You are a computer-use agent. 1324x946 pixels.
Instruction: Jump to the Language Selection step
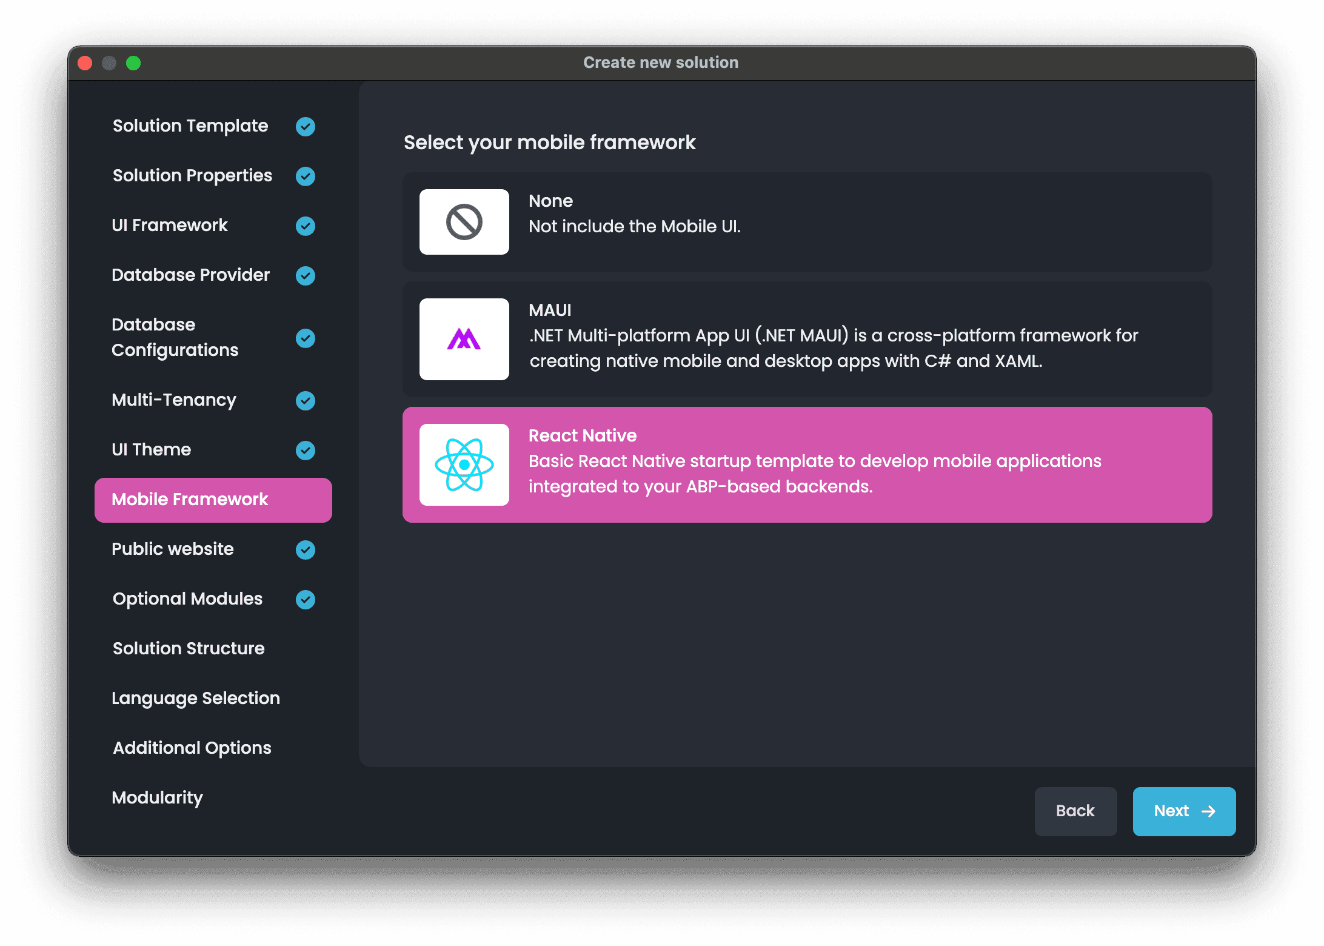[195, 699]
